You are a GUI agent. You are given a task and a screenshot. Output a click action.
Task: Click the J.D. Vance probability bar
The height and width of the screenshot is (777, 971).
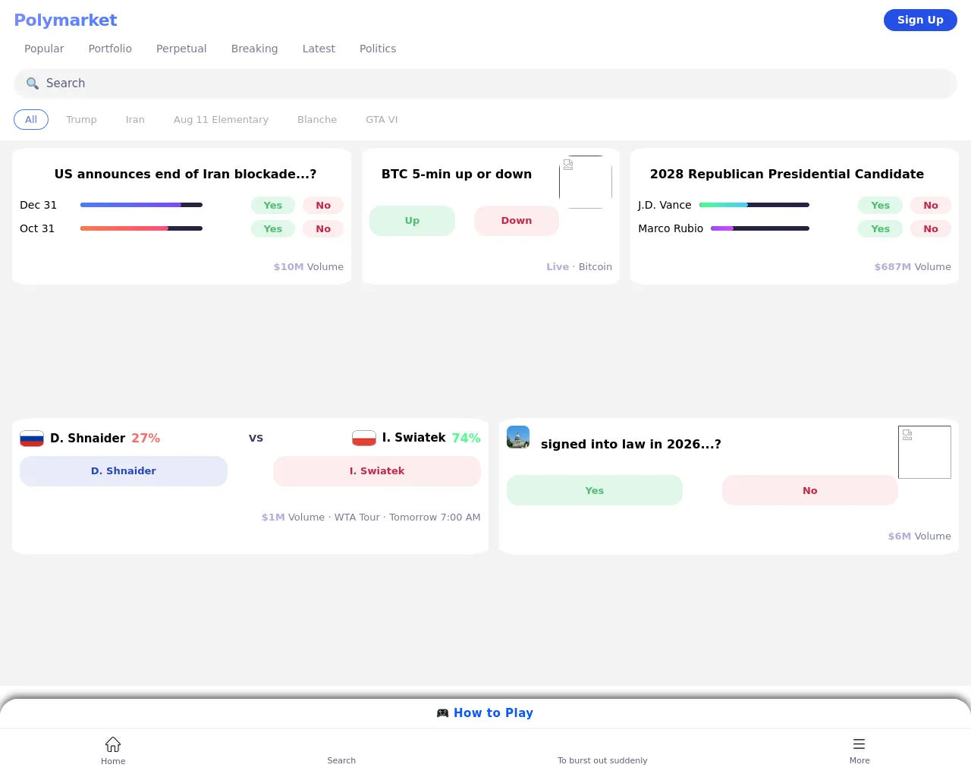click(x=754, y=205)
